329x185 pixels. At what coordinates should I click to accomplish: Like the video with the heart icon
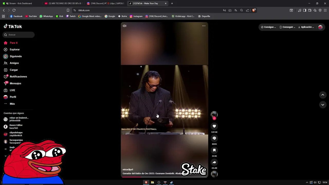(x=214, y=126)
